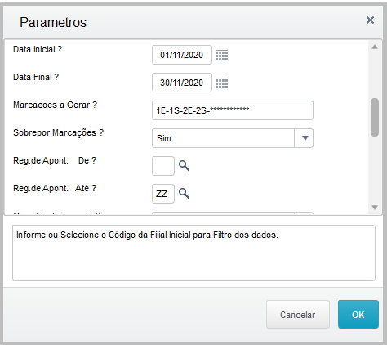Open the partially visible dropdown at the list bottom
The width and height of the screenshot is (387, 345).
(x=233, y=213)
